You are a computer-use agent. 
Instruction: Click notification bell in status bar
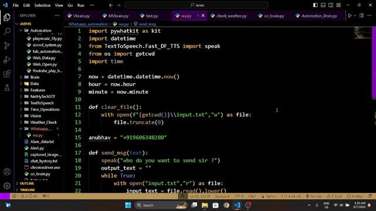point(370,196)
